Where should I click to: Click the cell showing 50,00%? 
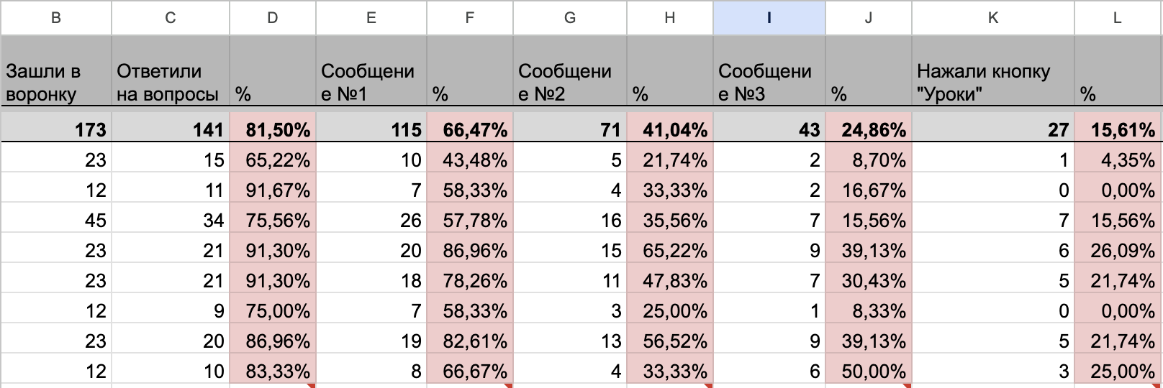pos(869,371)
